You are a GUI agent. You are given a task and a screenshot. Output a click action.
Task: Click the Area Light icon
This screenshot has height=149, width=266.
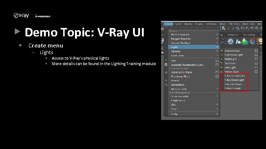click(222, 67)
